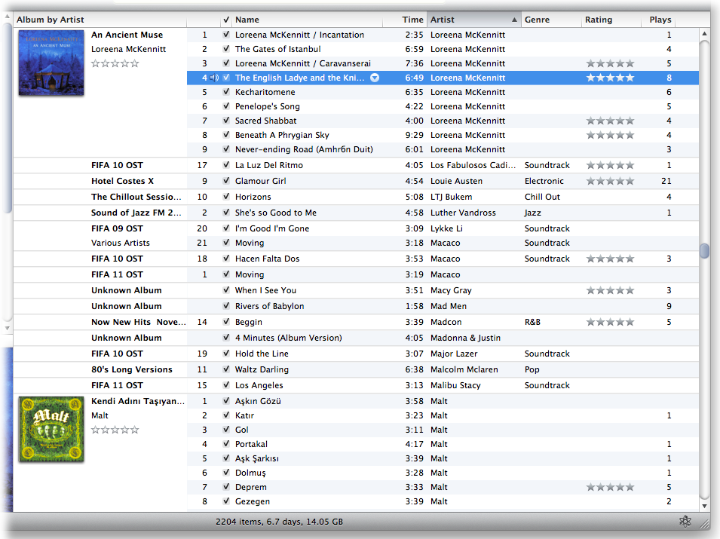Click the window resize grip in bottom-right corner
The width and height of the screenshot is (720, 539).
tap(703, 522)
